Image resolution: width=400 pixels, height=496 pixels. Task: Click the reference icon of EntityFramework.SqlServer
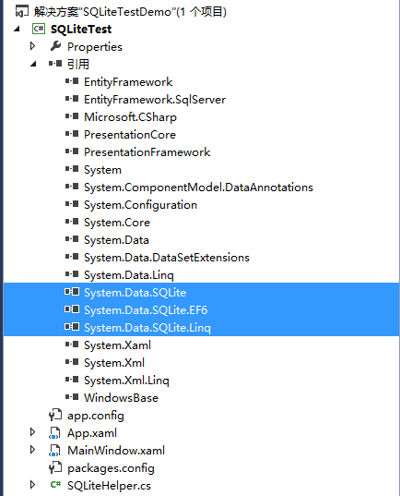(x=72, y=99)
